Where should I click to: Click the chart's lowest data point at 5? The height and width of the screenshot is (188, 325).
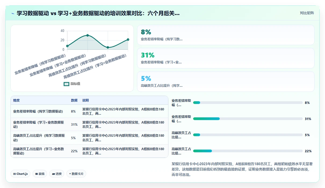108,47
